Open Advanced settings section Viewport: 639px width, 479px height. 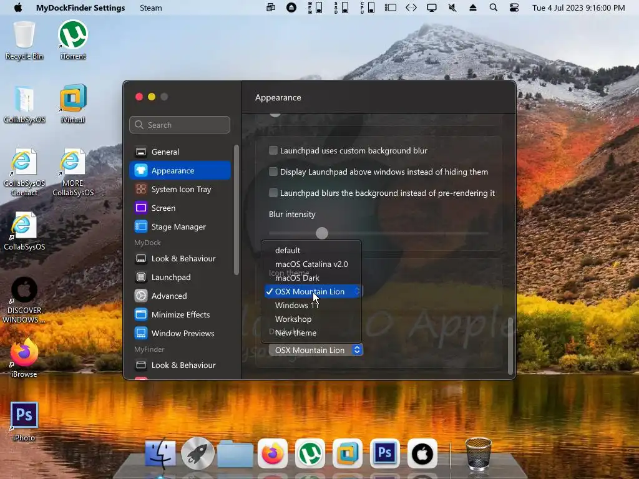[180, 296]
